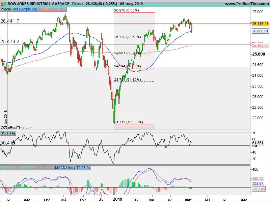Image resolution: width=270 pixels, height=202 pixels.
Task: Select the 25.729 (23,60%) Fibonacci label
Action: (128, 37)
